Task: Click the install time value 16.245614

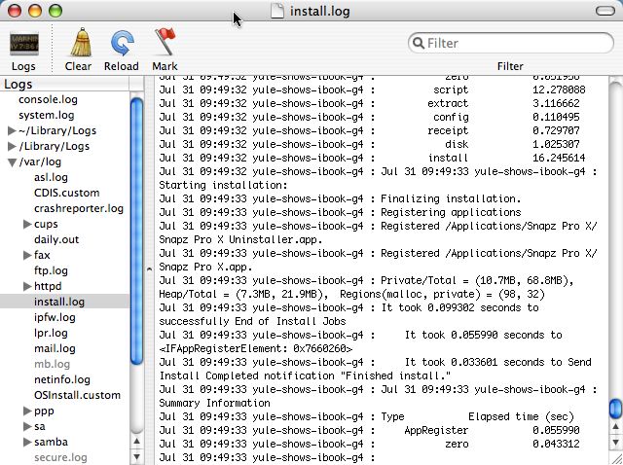Action: click(x=559, y=158)
